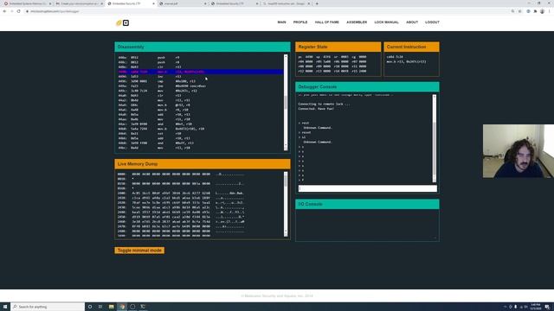The image size is (554, 311).
Task: Click the Disassembly panel header
Action: [203, 47]
